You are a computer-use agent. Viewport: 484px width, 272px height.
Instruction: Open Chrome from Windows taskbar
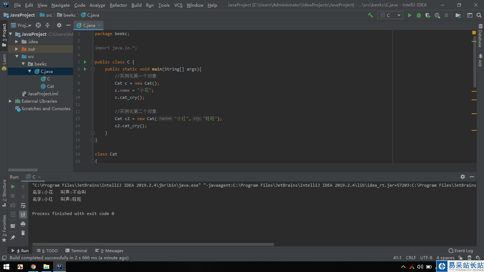click(x=33, y=267)
